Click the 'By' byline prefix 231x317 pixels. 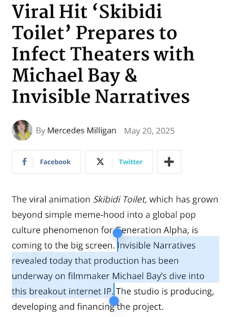41,131
